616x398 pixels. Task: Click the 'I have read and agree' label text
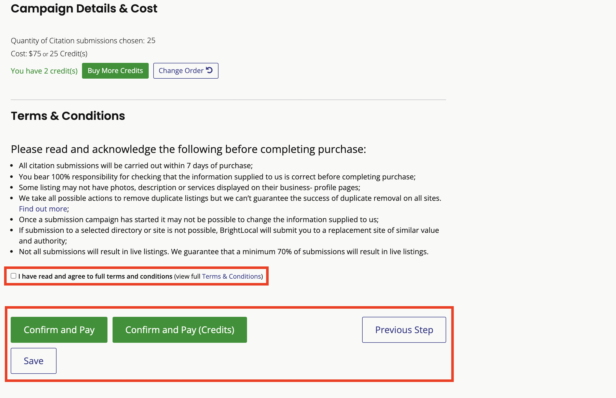click(95, 276)
